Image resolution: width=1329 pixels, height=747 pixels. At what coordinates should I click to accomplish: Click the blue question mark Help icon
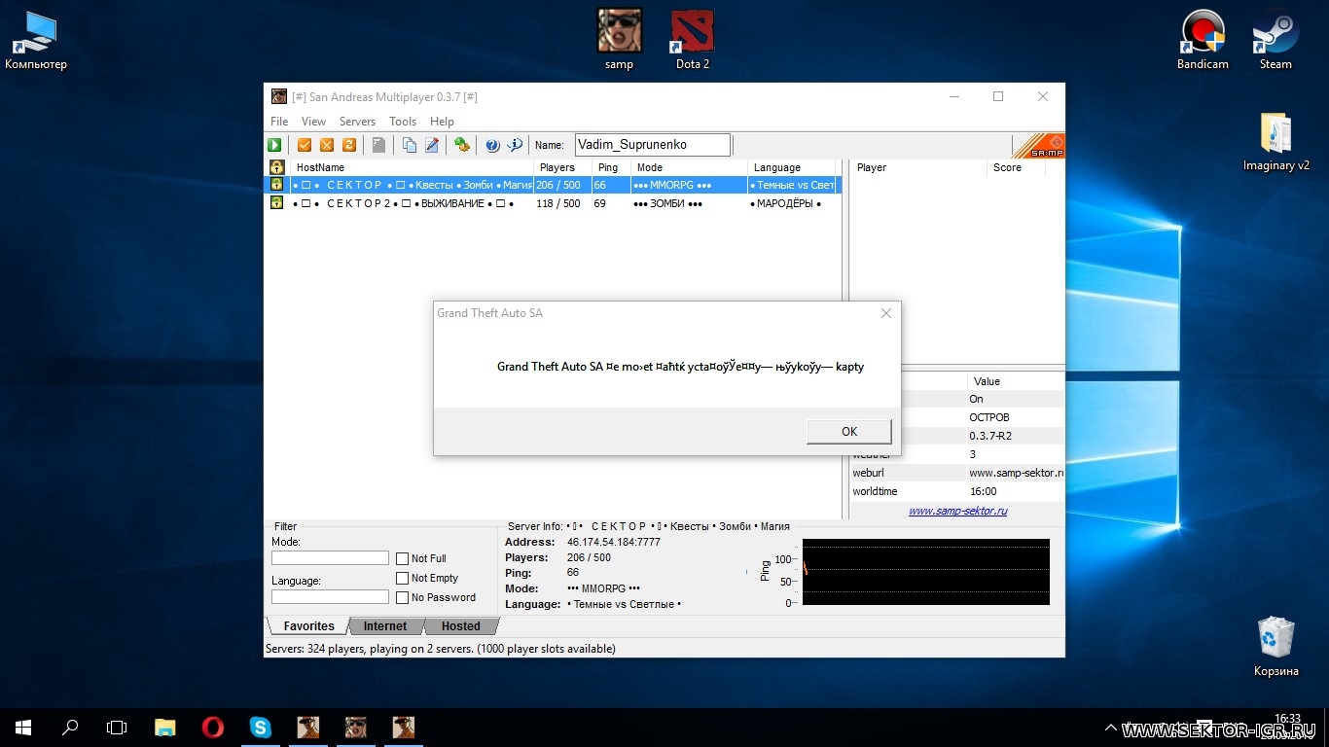(x=492, y=145)
